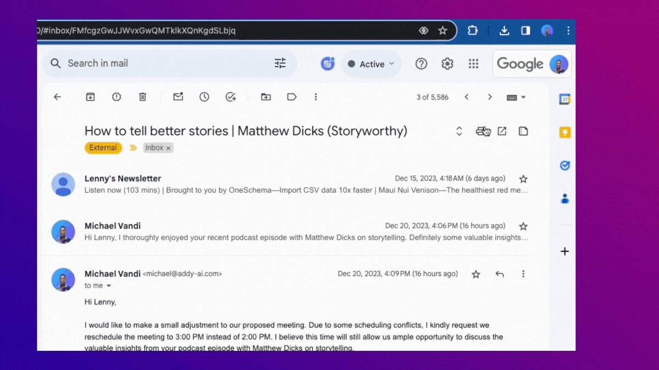Add conversation to Tasks
659x370 pixels.
click(231, 97)
